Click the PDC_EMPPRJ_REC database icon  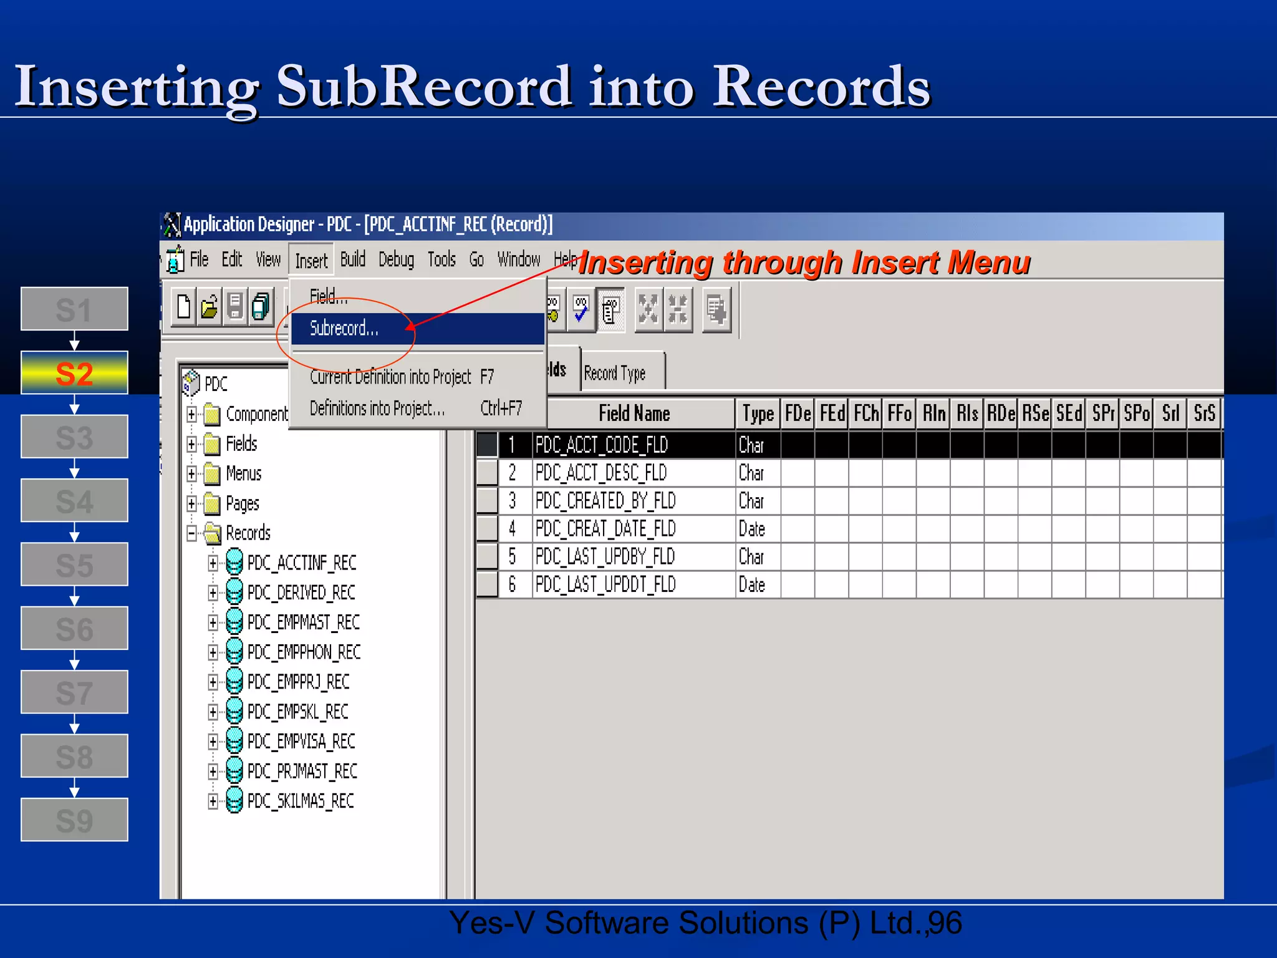pos(234,682)
